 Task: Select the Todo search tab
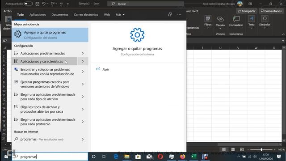[21, 15]
